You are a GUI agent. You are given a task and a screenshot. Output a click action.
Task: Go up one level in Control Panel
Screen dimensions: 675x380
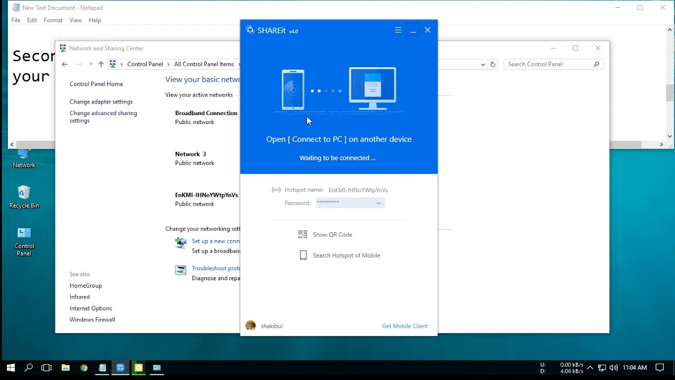101,64
